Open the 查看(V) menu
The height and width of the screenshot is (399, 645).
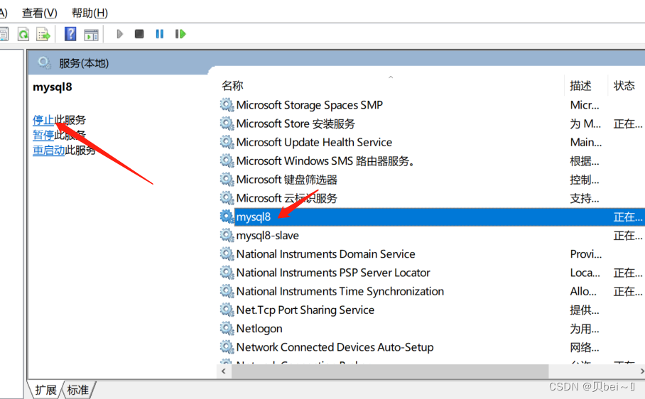40,13
